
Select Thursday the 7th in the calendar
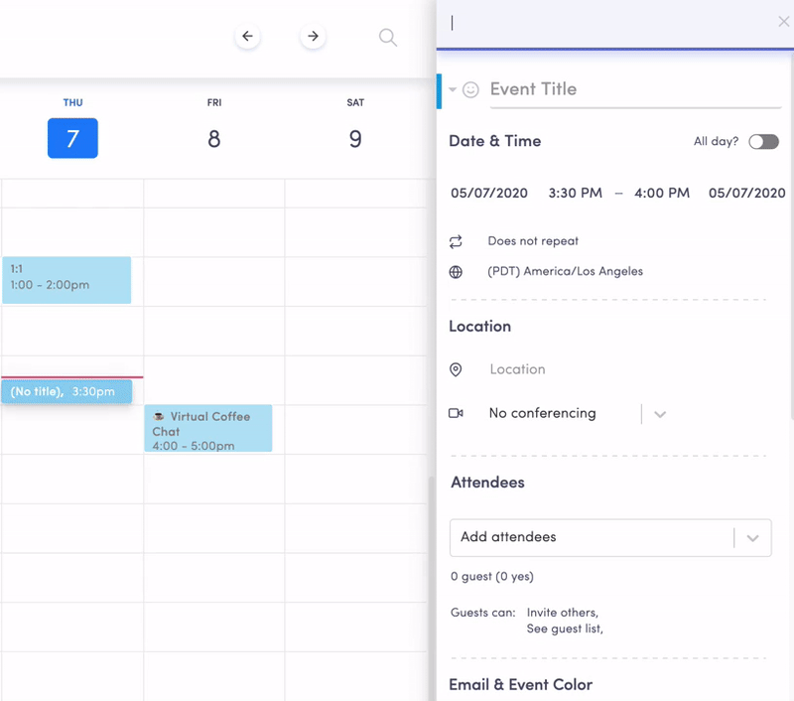point(72,138)
